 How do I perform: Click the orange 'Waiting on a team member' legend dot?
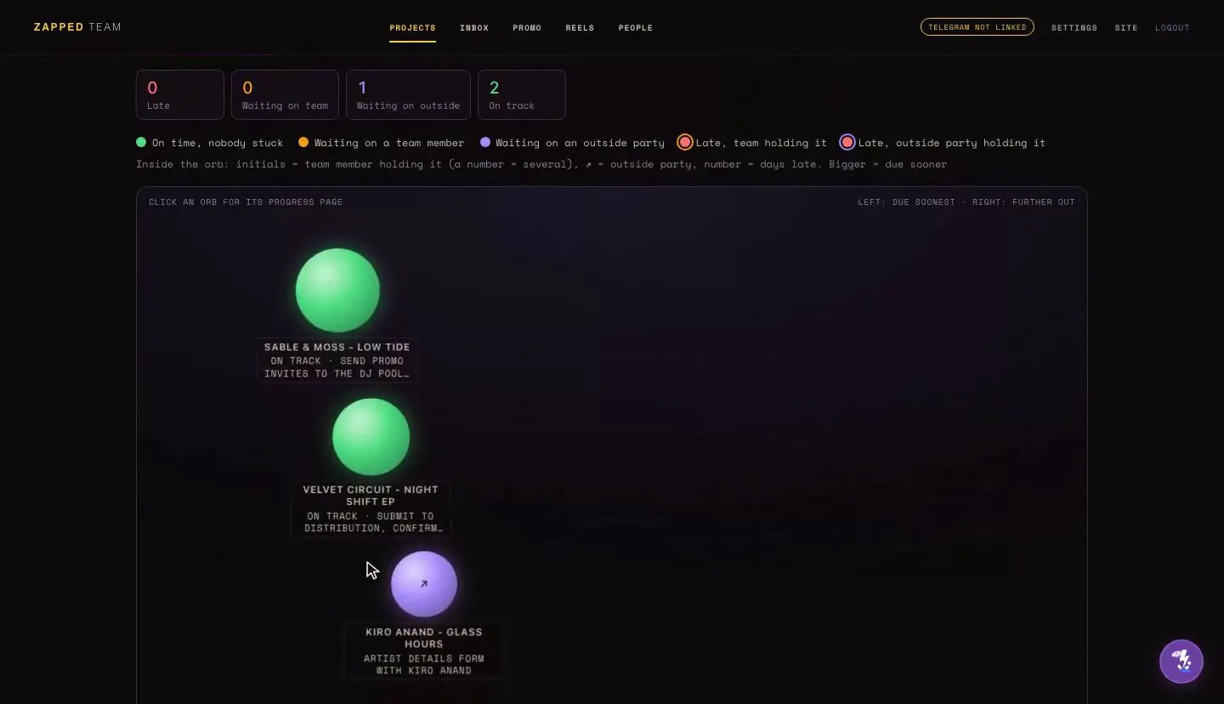[303, 142]
